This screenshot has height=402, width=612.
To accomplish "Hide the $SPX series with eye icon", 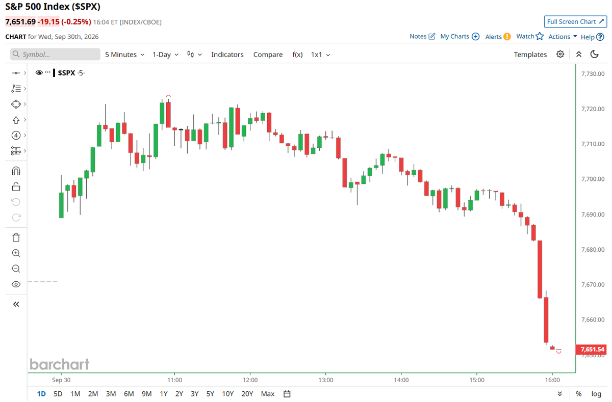I will tap(39, 73).
